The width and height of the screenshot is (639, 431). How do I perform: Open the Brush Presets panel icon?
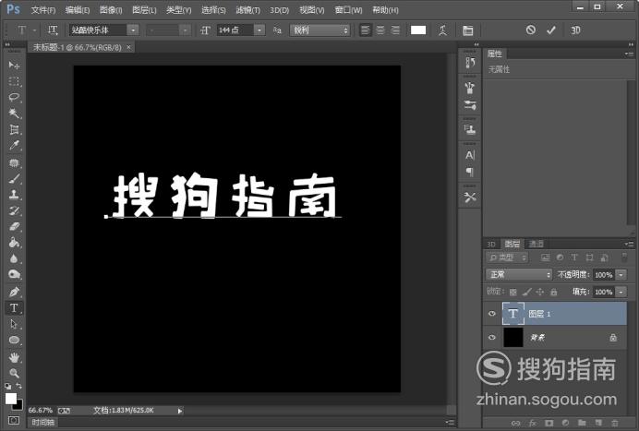click(x=470, y=105)
